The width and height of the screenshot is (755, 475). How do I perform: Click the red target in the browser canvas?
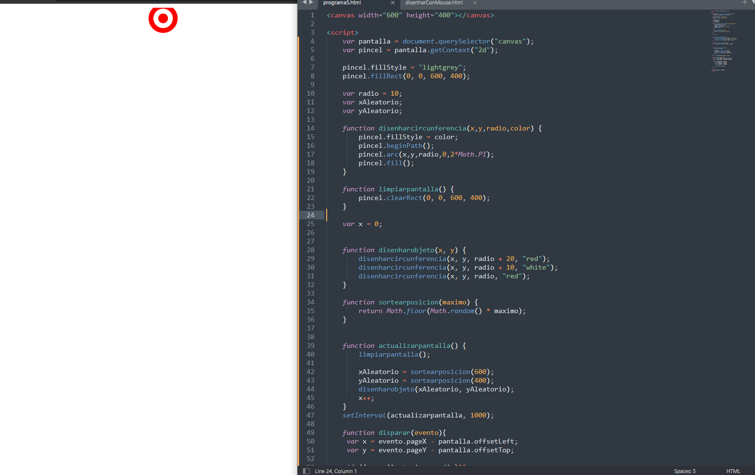(x=163, y=18)
